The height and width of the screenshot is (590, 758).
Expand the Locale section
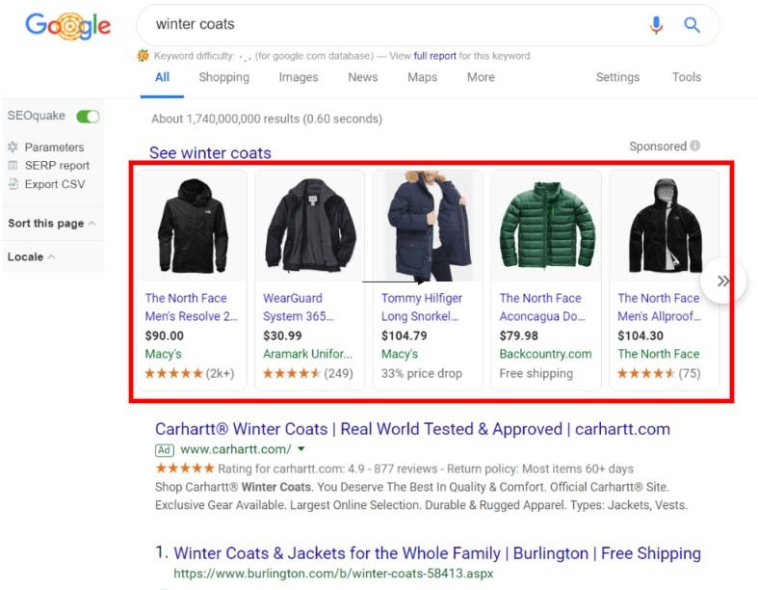pos(31,257)
